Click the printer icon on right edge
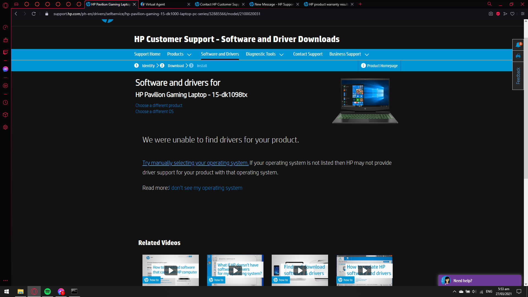 pyautogui.click(x=518, y=56)
